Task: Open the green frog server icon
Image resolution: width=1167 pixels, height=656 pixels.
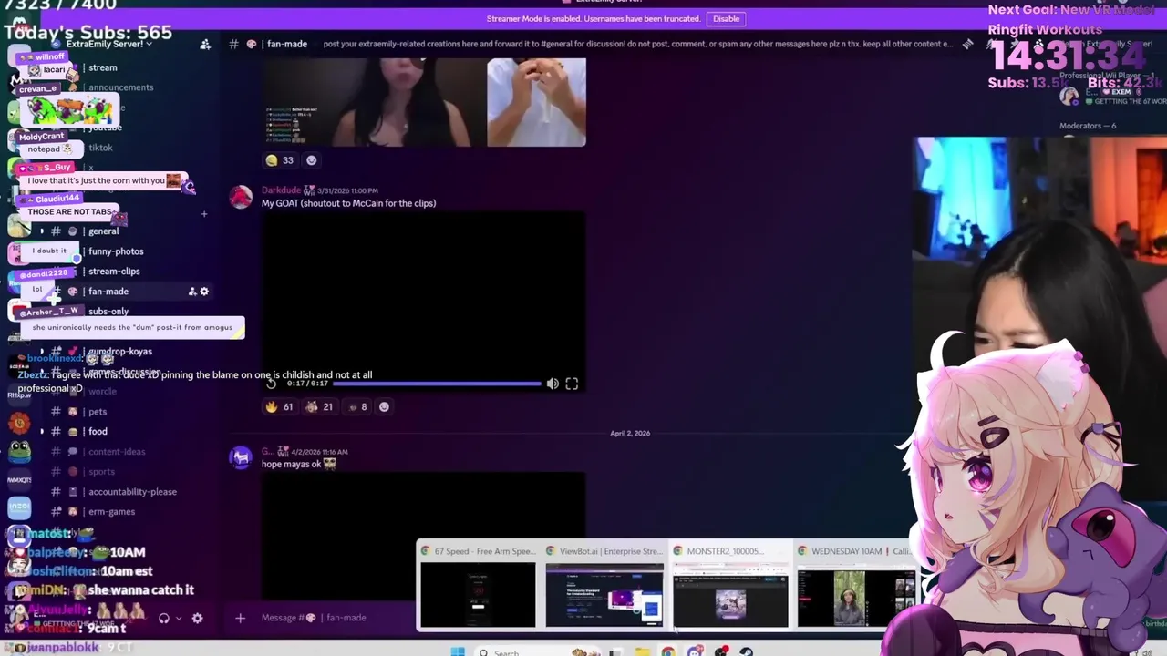Action: point(19,452)
